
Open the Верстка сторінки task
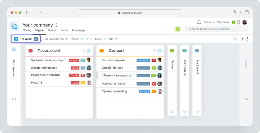pyautogui.click(x=114, y=60)
